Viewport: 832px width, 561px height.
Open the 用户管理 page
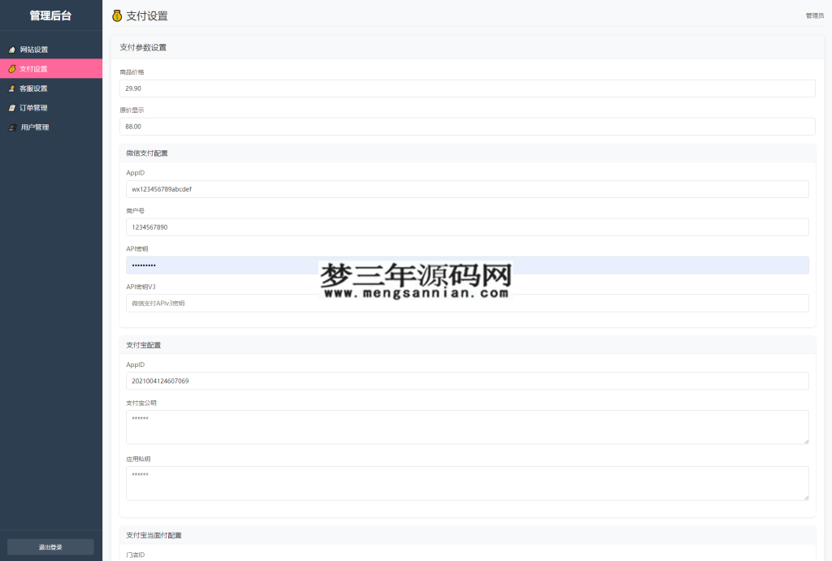point(36,127)
